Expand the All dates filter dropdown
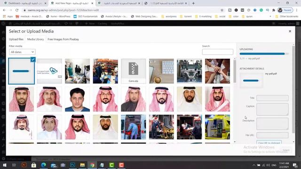 (22, 52)
